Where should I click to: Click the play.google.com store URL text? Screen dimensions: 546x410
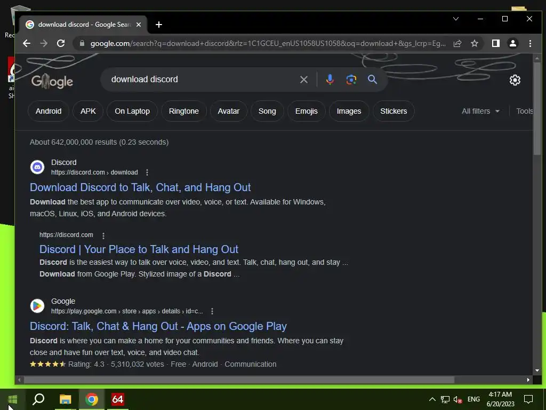pyautogui.click(x=127, y=311)
